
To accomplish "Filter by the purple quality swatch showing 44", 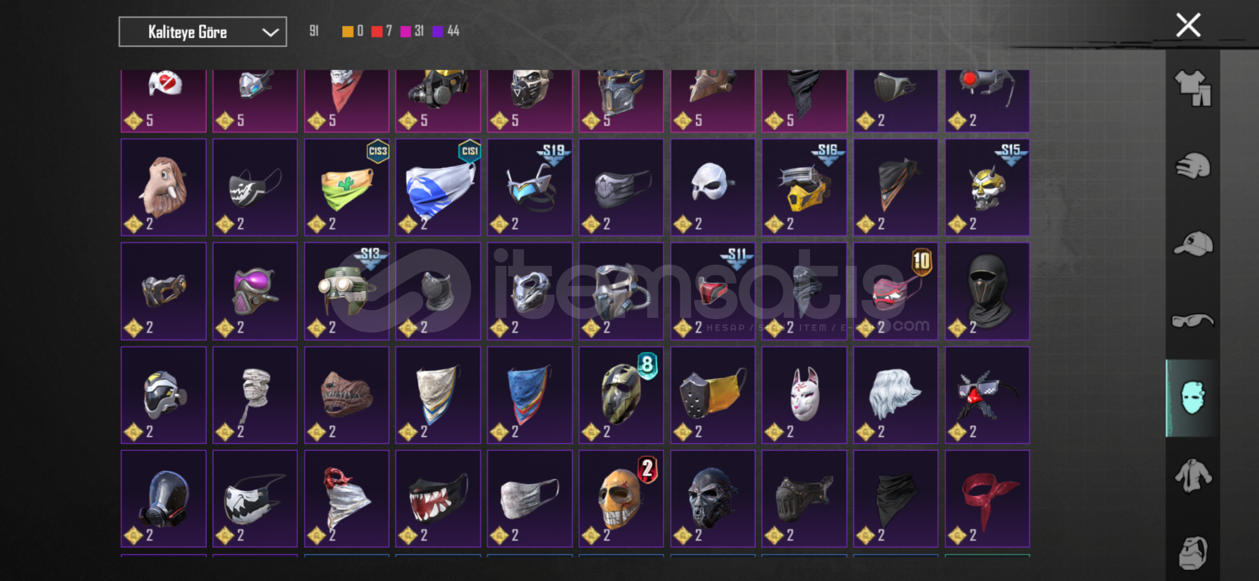I will (x=438, y=31).
